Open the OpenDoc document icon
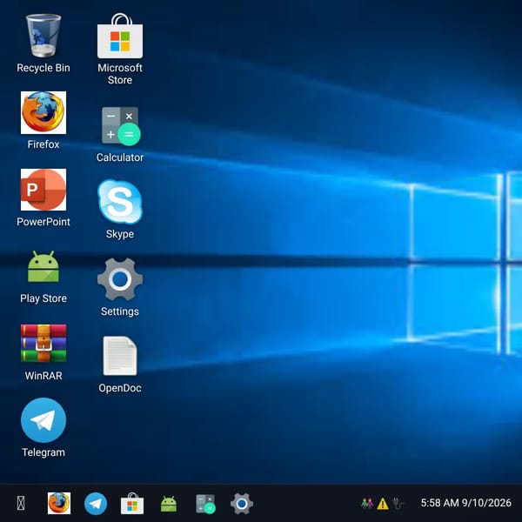The width and height of the screenshot is (522, 522). point(120,356)
